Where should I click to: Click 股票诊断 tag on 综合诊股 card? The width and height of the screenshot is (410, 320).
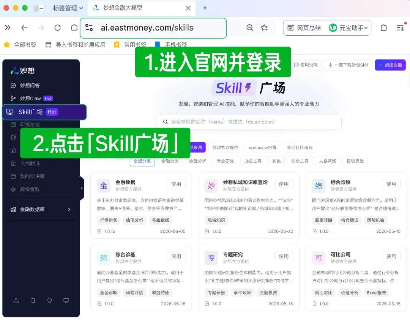pos(323,220)
